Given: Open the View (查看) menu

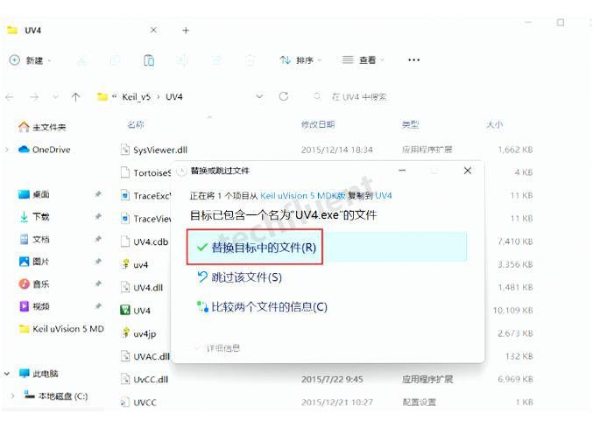Looking at the screenshot, I should point(363,60).
